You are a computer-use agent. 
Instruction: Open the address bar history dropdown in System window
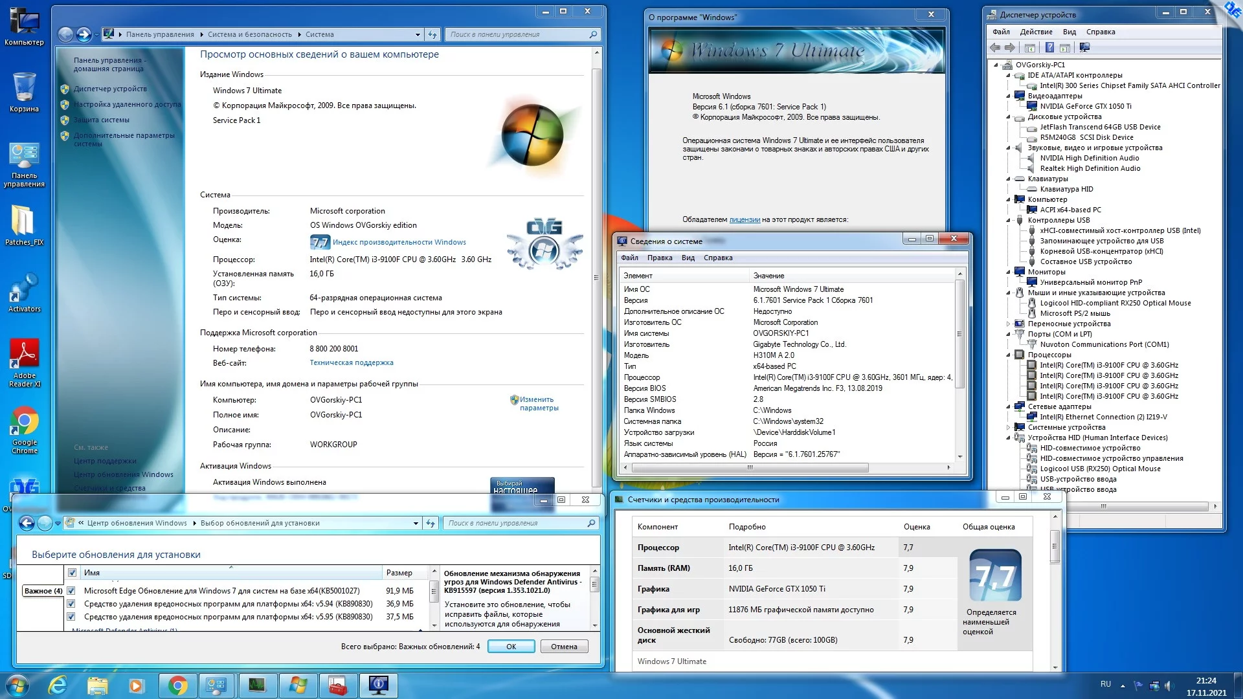(418, 34)
